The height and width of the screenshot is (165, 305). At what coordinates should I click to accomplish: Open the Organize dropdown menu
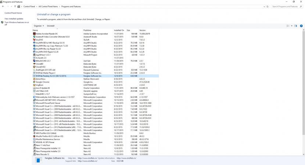pos(39,26)
